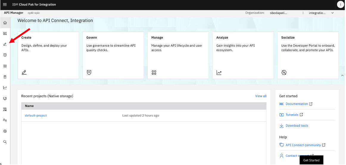This screenshot has height=165, width=346.
Task: Open the Documentation link
Action: [x=297, y=104]
